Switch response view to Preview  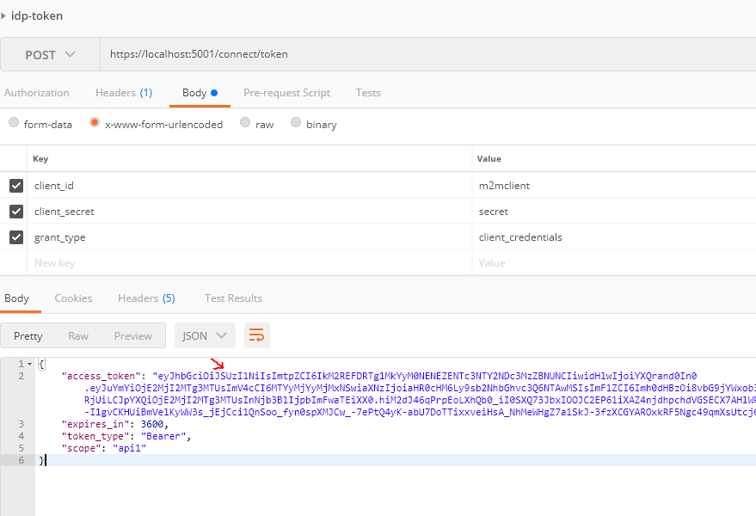[x=133, y=336]
